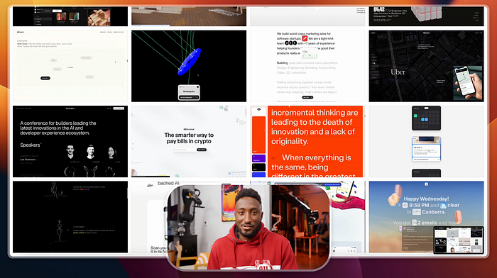Viewport: 497px width, 278px height.
Task: Click the '9:58 PM' text in the 'Happy Wednesday!' site
Action: click(x=419, y=205)
